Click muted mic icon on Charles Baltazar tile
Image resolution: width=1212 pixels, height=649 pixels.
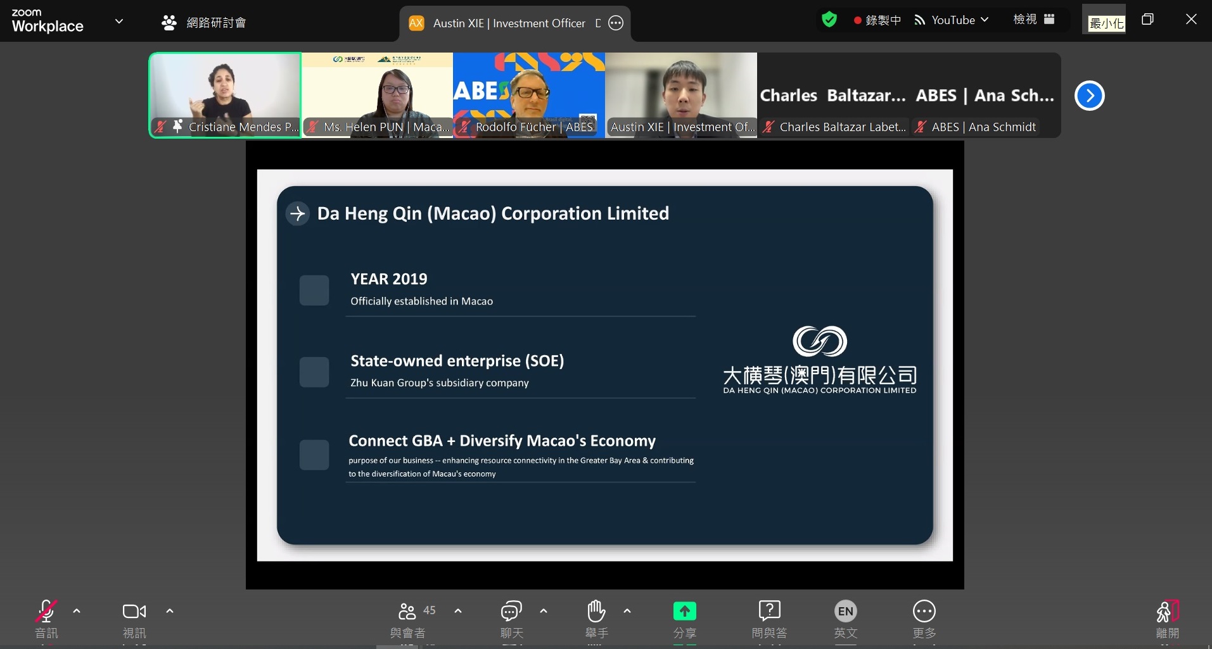click(769, 127)
